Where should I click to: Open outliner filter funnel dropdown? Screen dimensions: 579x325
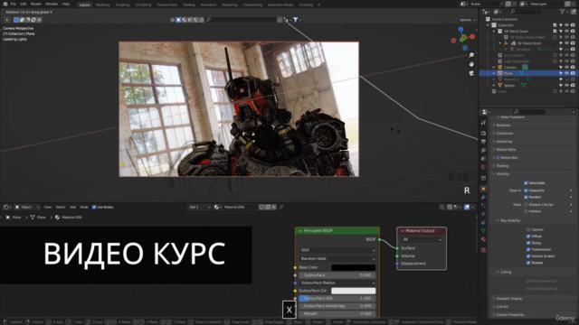[565, 12]
